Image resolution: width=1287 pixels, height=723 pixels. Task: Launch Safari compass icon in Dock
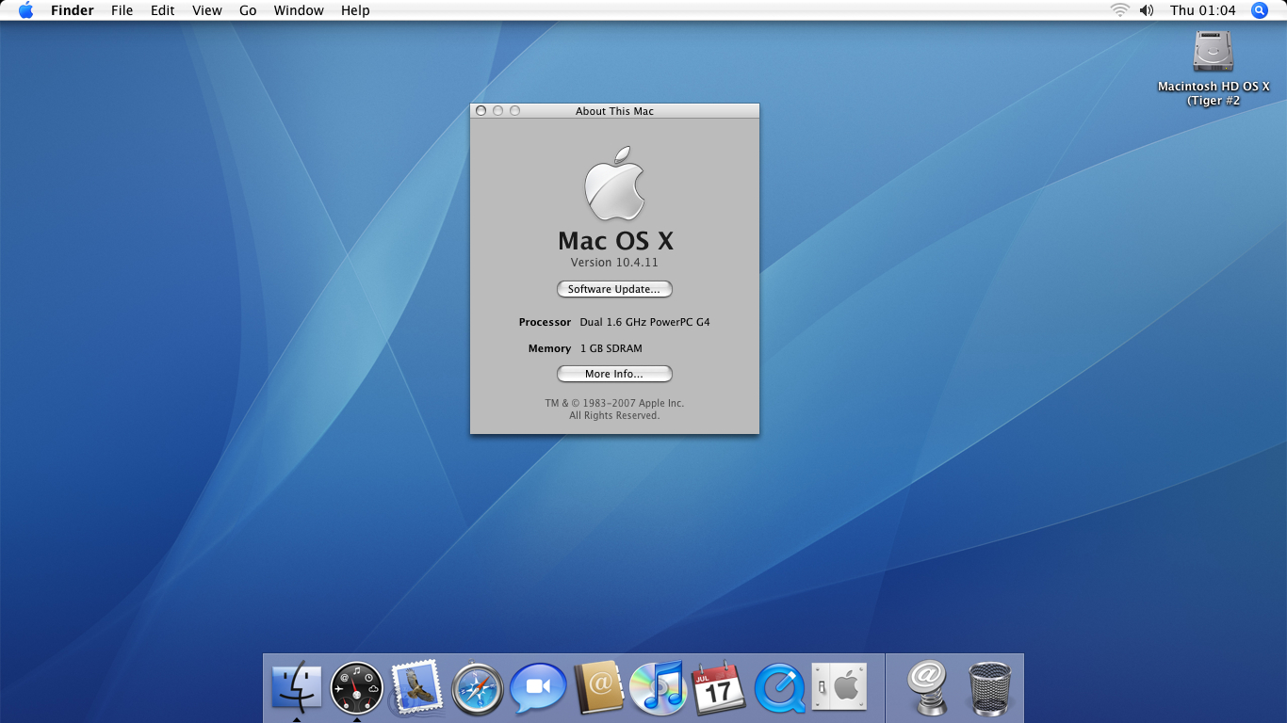pyautogui.click(x=477, y=689)
